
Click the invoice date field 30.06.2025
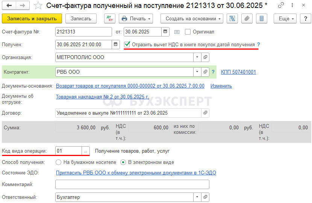pos(142,32)
